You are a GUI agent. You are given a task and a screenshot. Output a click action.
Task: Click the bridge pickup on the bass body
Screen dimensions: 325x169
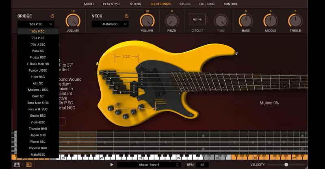134,89
